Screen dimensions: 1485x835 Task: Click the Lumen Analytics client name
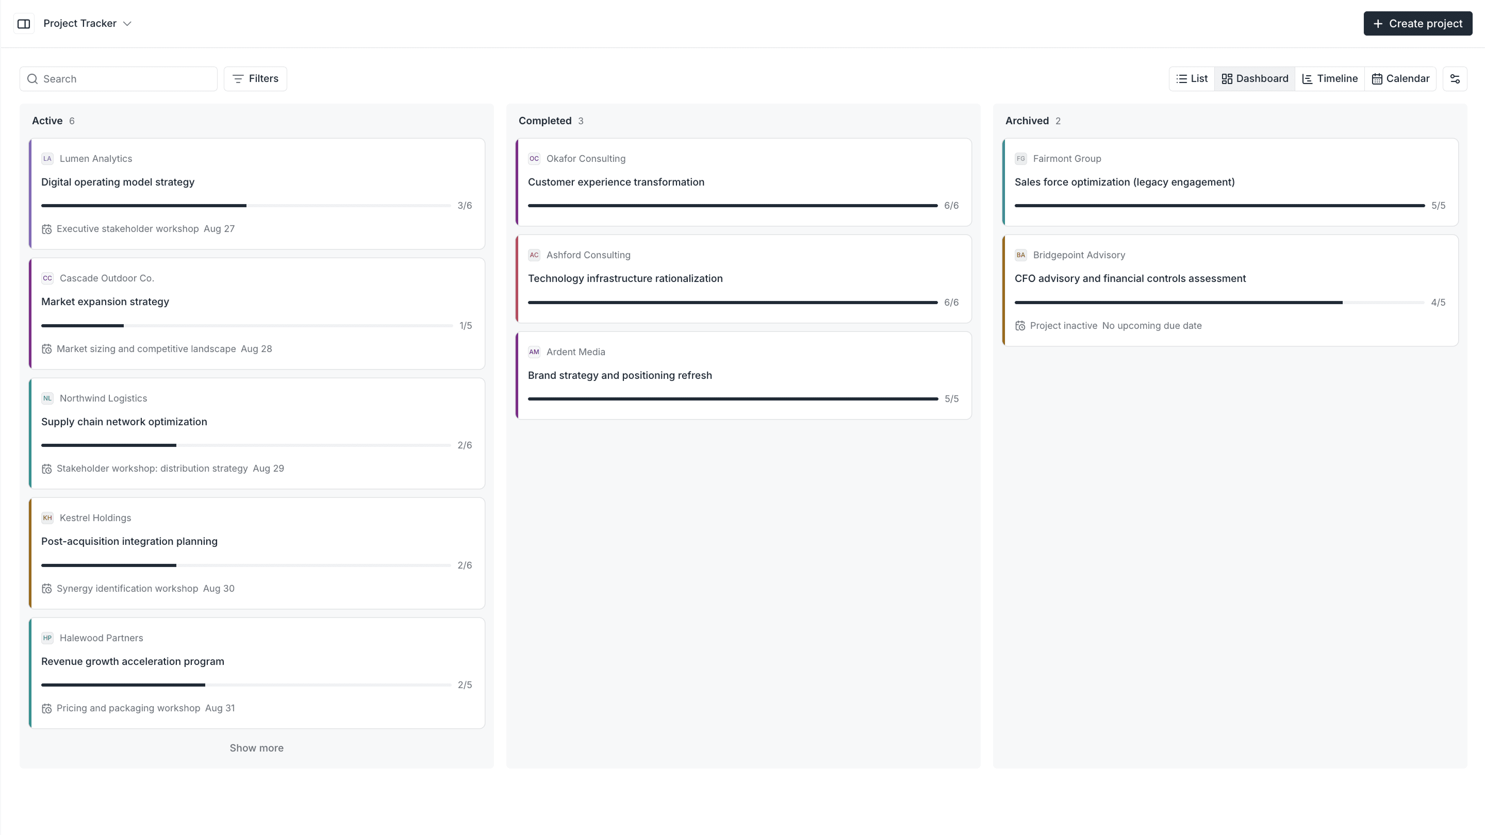(96, 158)
